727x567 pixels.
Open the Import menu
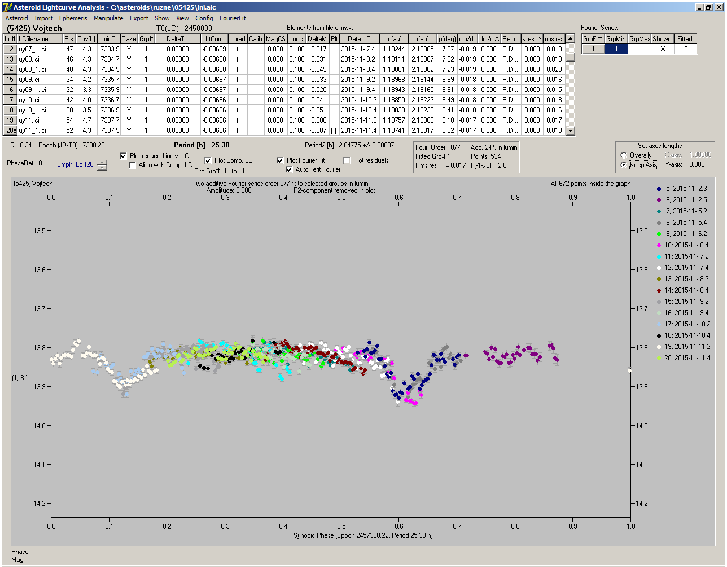coord(43,18)
